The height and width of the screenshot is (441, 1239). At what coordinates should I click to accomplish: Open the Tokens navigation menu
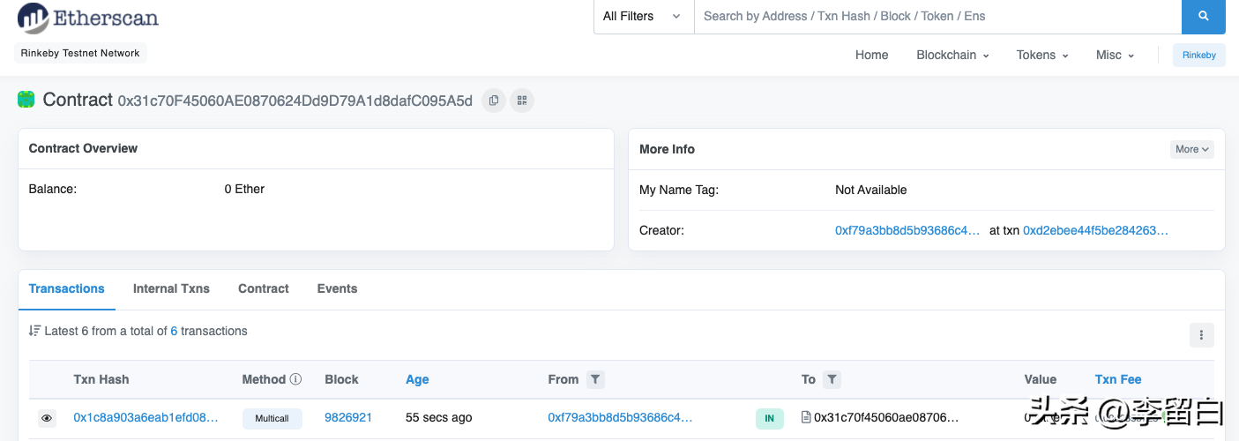[1041, 55]
